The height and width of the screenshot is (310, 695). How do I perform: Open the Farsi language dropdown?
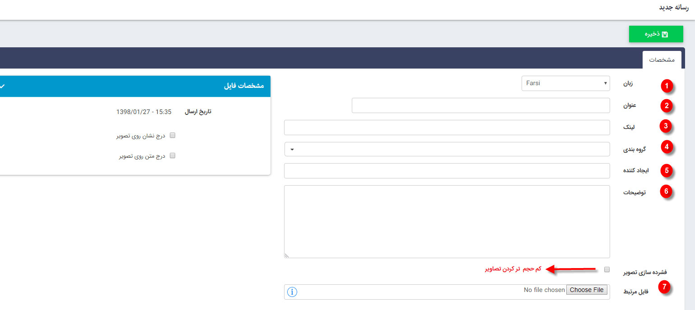coord(565,83)
